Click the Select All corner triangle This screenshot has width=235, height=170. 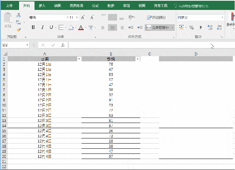pyautogui.click(x=5, y=54)
